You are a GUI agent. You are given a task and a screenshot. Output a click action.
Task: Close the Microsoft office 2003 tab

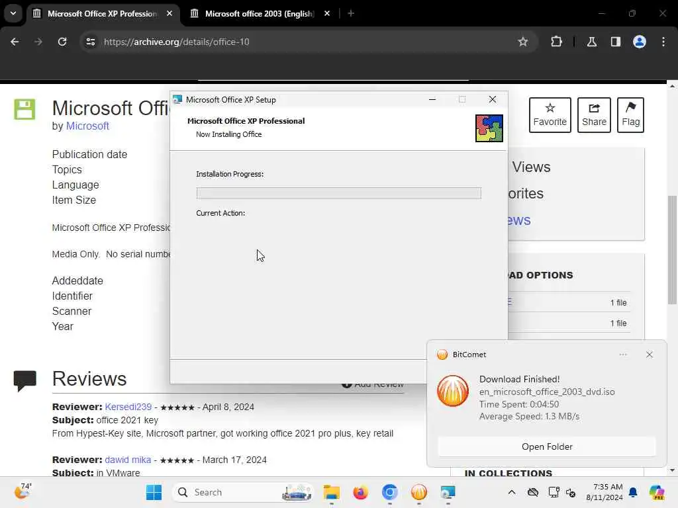coord(327,14)
